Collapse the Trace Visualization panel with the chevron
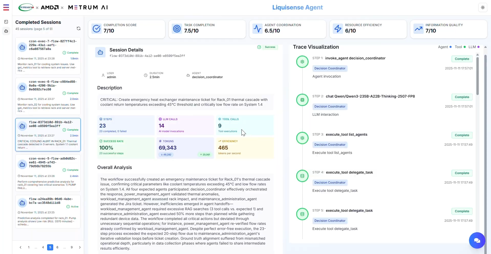Viewport: 491px width, 254px height. point(486,47)
